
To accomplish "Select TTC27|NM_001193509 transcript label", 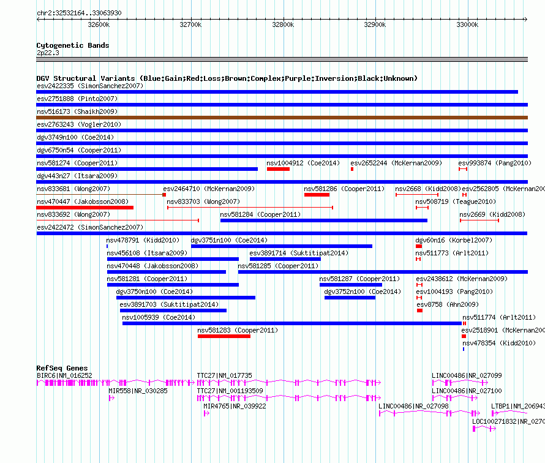I will 230,391.
